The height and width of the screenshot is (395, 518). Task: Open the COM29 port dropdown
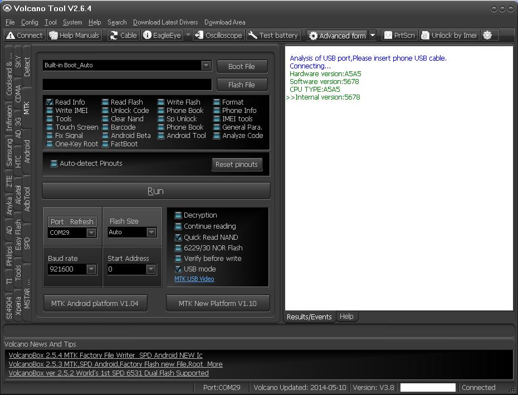[x=91, y=233]
